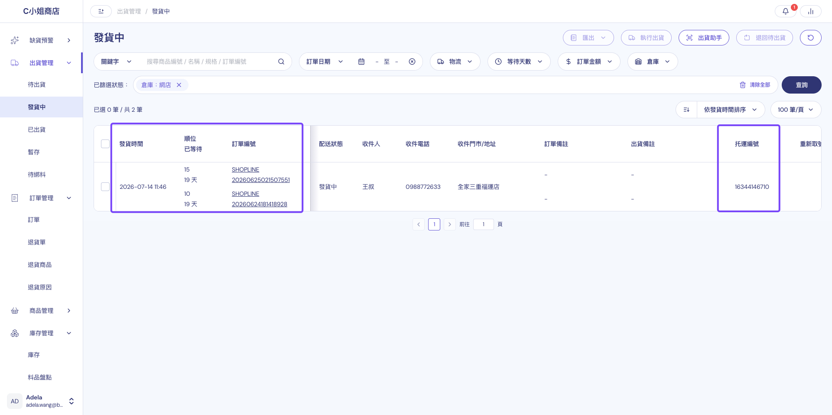Click the 出貨管理 truck icon in sidebar

(15, 63)
